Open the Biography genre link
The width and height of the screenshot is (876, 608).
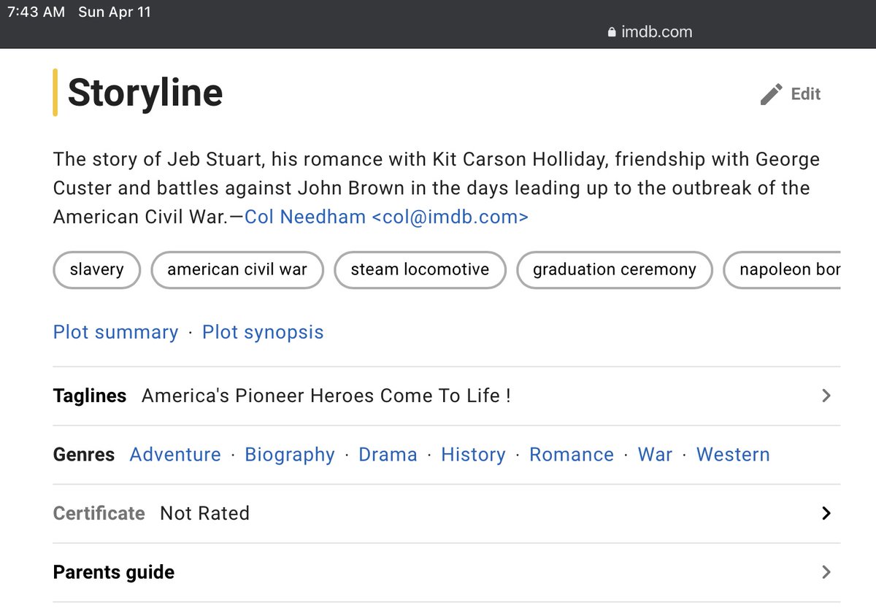[290, 455]
